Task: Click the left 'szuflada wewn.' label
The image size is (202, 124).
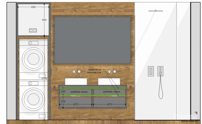Action: click(79, 92)
